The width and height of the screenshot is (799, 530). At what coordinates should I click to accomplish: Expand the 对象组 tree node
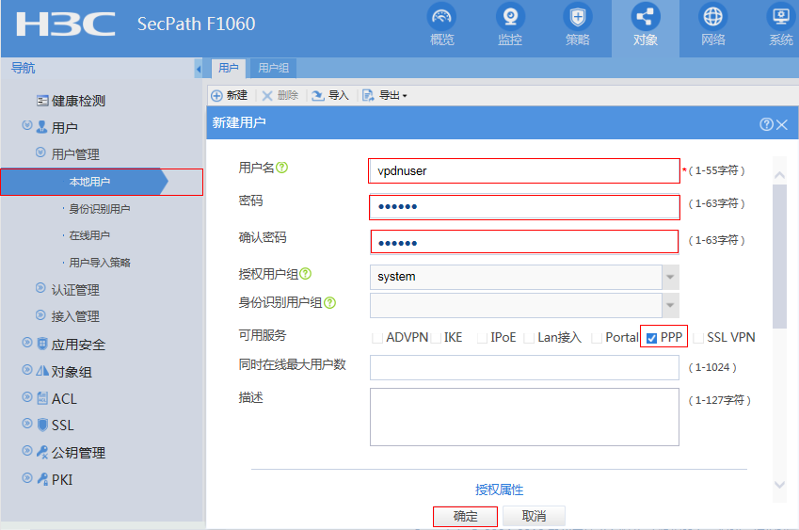[27, 369]
